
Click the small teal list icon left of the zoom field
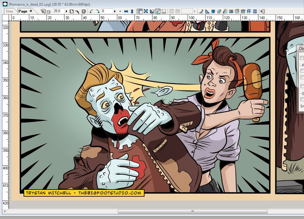48,12
